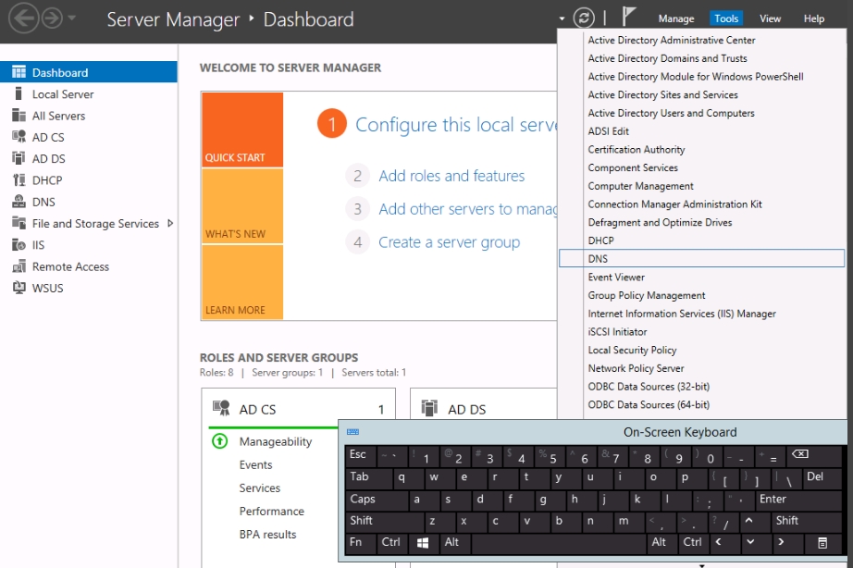Click the AD DS role tile icon

pyautogui.click(x=429, y=408)
